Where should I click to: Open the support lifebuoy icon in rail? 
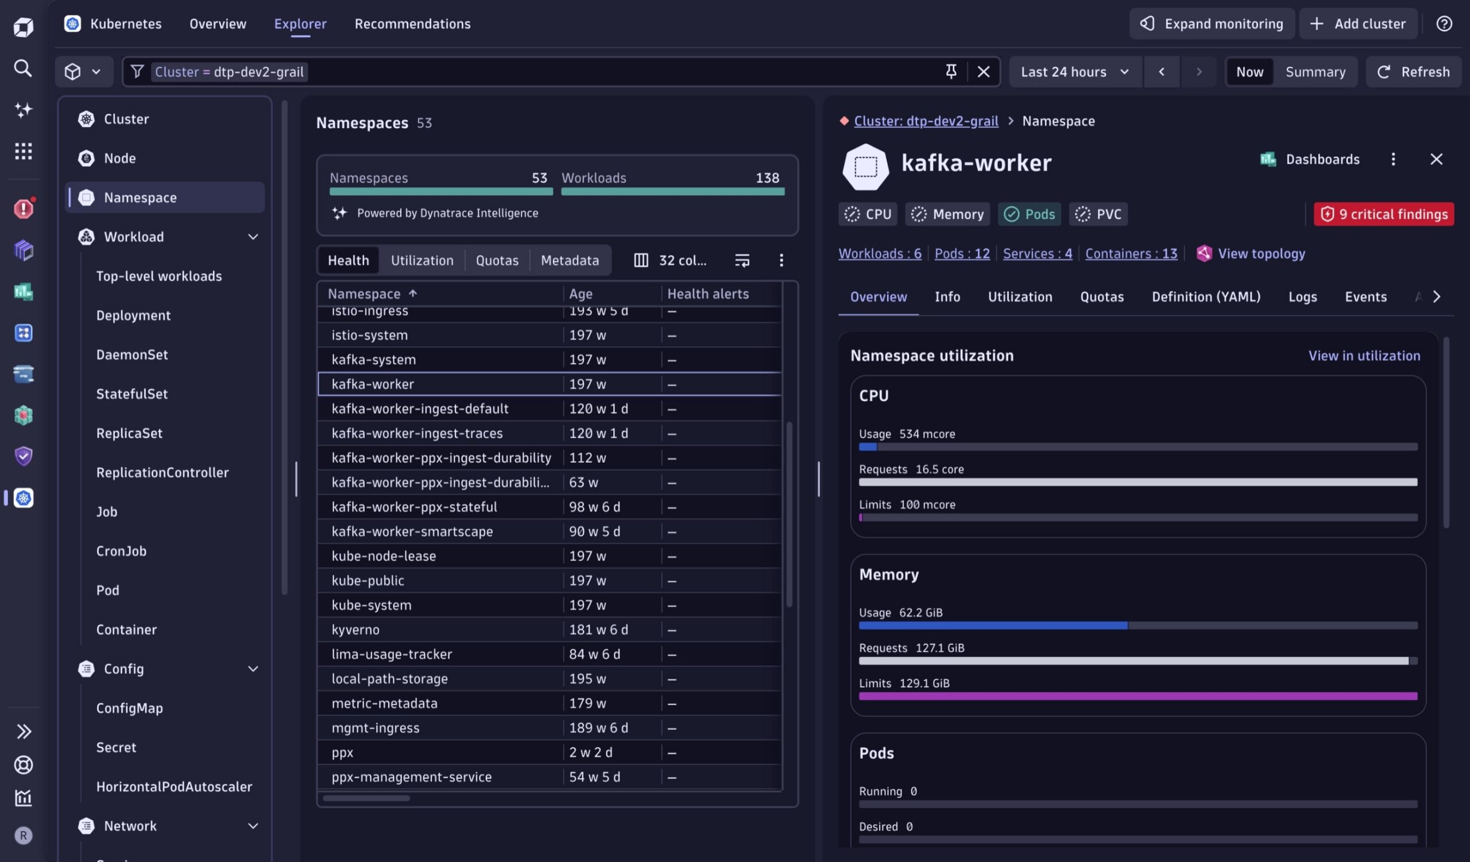pyautogui.click(x=24, y=764)
